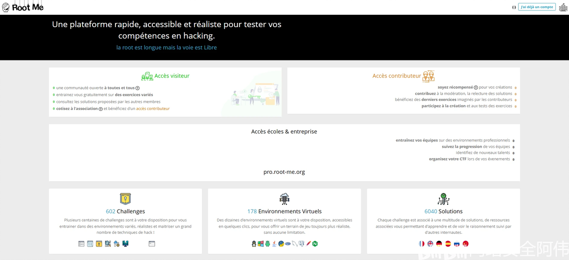Click 'entraînez vos équipes' line

[x=453, y=140]
